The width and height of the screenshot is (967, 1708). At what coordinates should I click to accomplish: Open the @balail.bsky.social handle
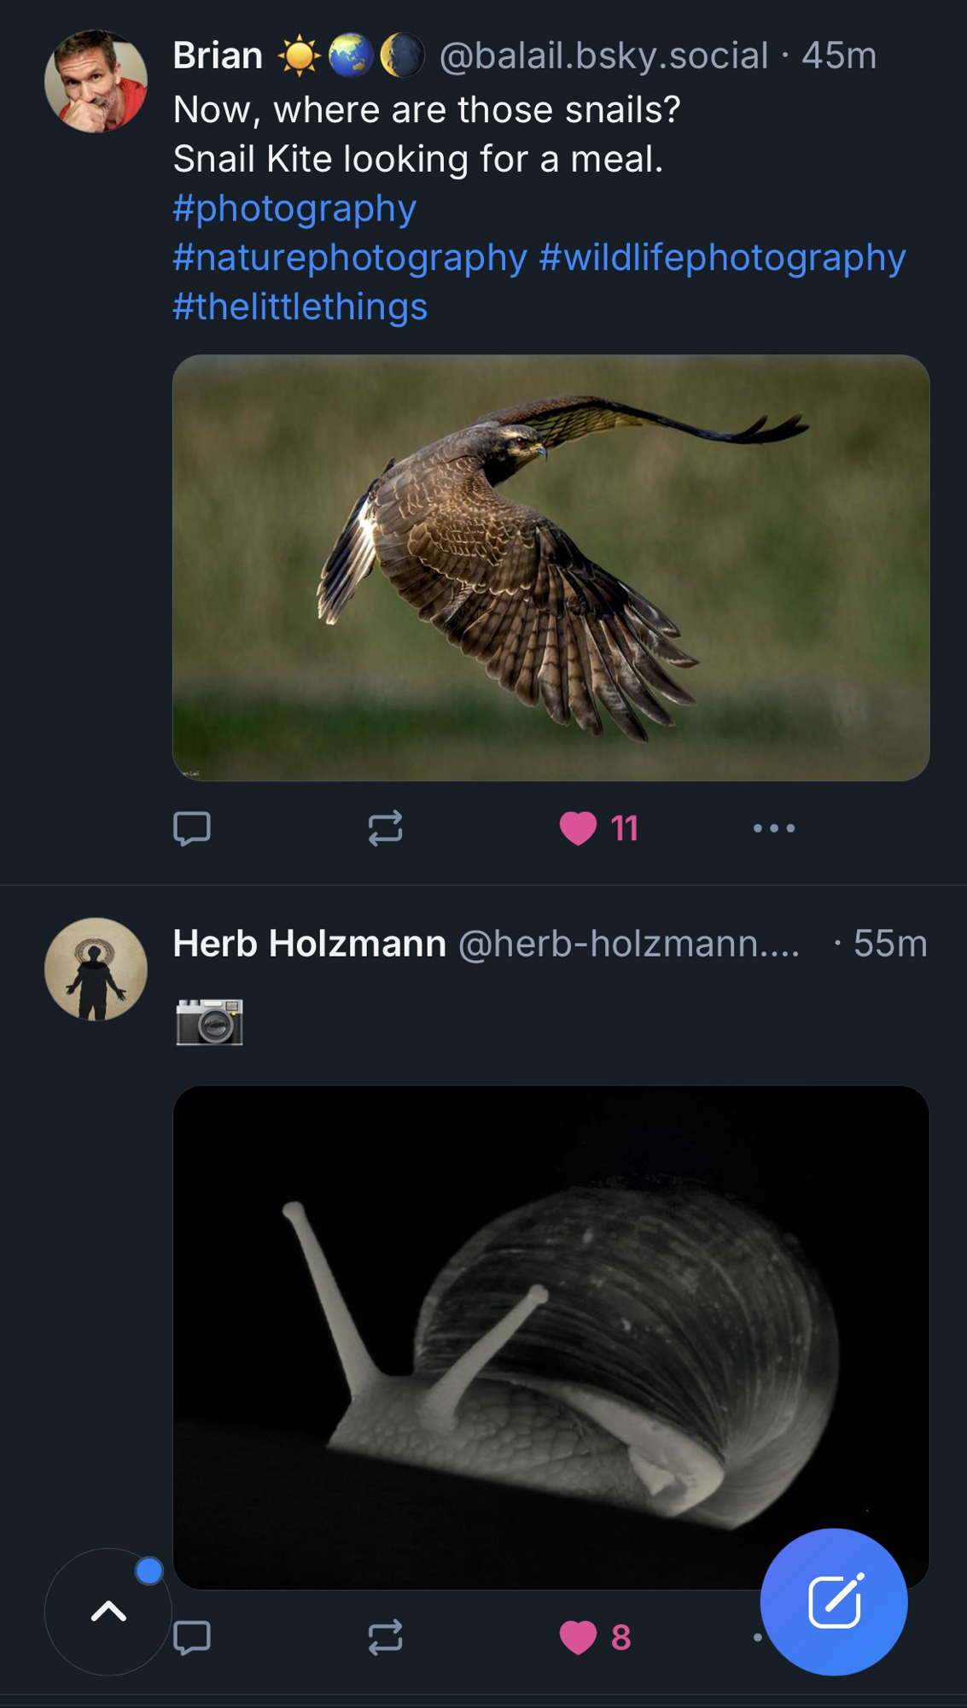tap(603, 56)
